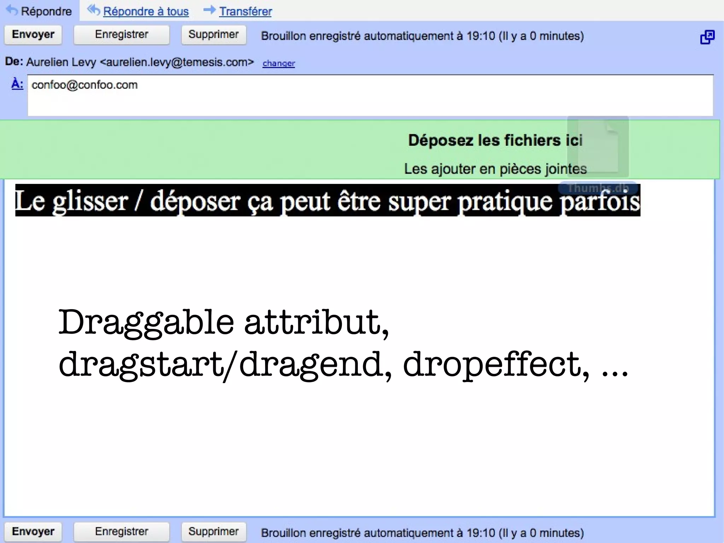Click the top Enregistrer button

point(122,35)
